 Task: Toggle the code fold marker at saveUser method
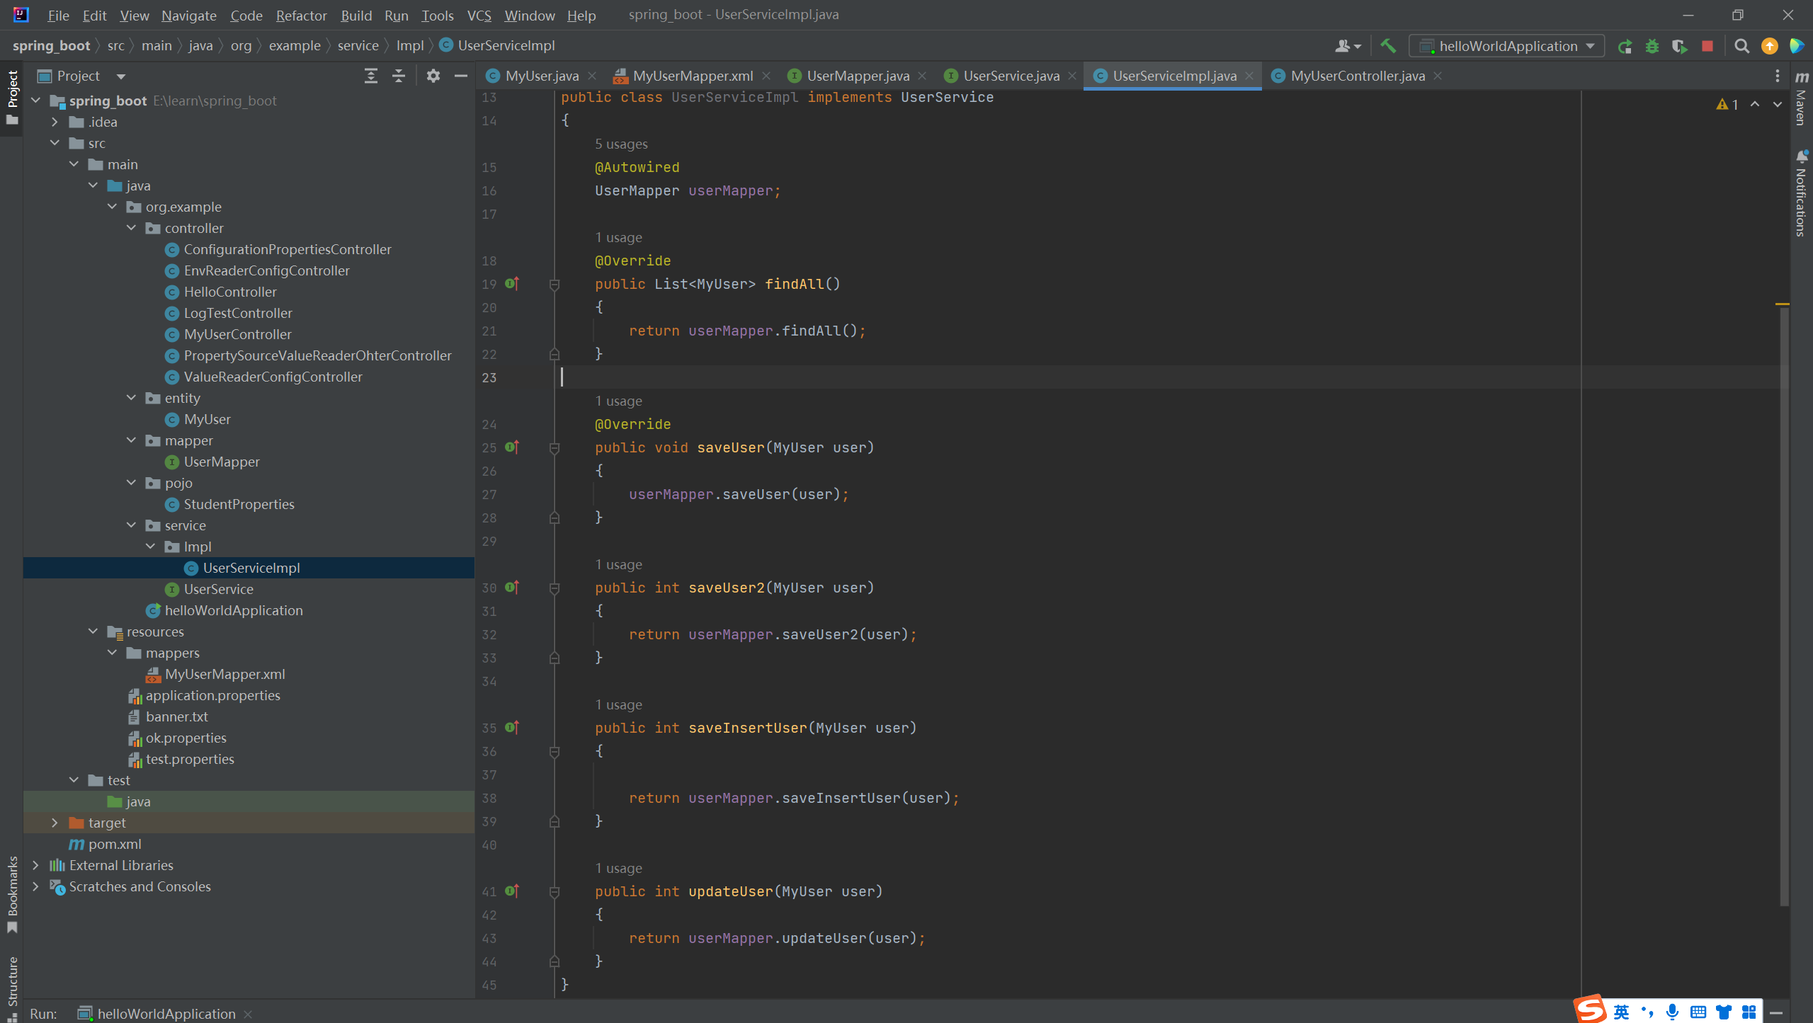pos(555,448)
